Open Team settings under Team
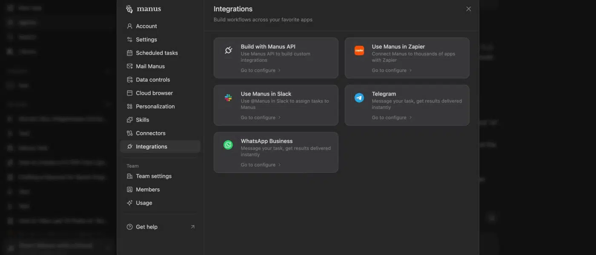 (x=153, y=176)
